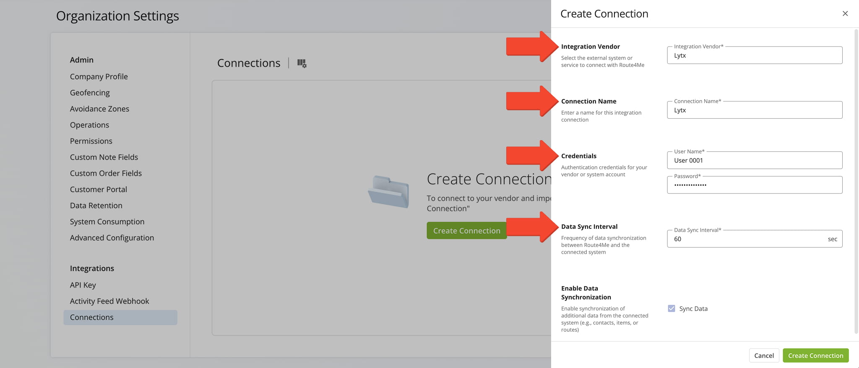Click into the Password field
The image size is (859, 368).
coord(754,185)
